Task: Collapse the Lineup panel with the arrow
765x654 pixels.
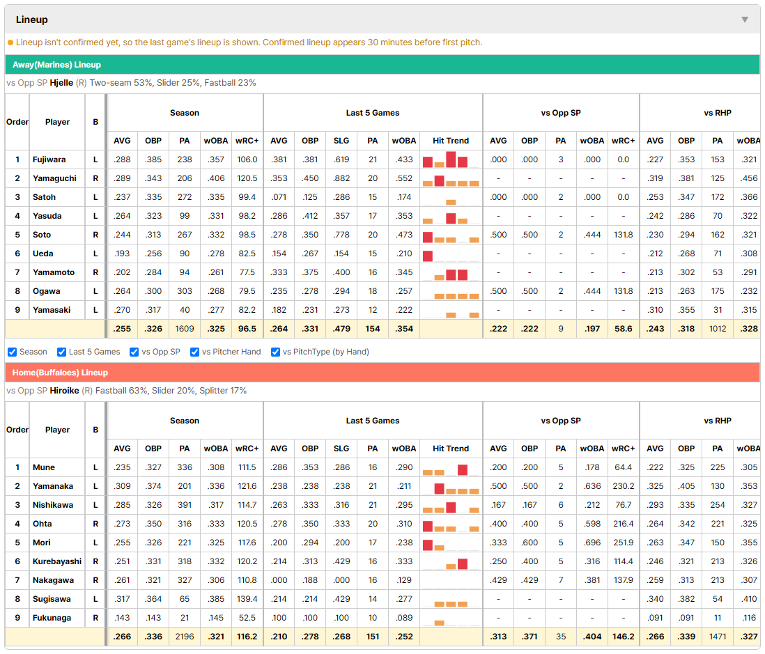Action: click(745, 20)
